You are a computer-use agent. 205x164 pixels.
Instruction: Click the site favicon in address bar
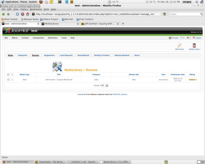coord(33,14)
